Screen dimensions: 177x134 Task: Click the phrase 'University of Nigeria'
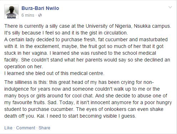[108, 26]
